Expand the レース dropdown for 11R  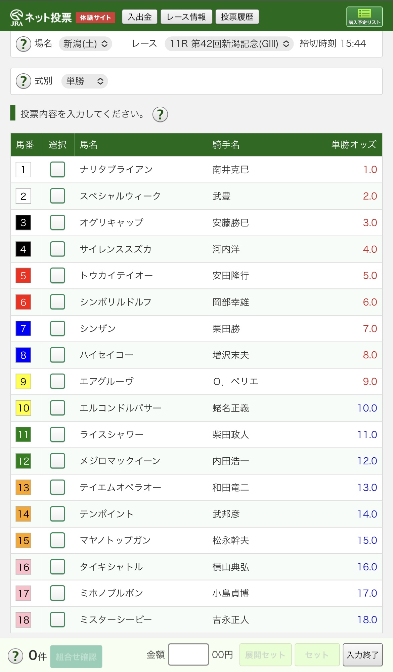[x=229, y=44]
